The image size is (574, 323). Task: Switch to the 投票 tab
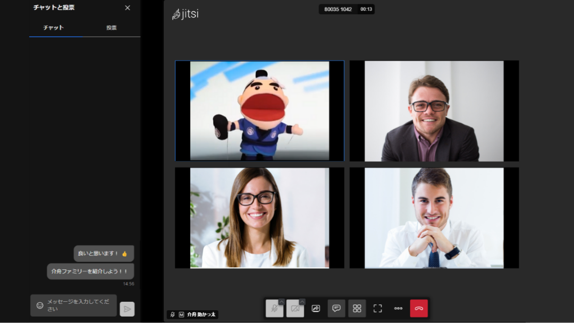[112, 28]
